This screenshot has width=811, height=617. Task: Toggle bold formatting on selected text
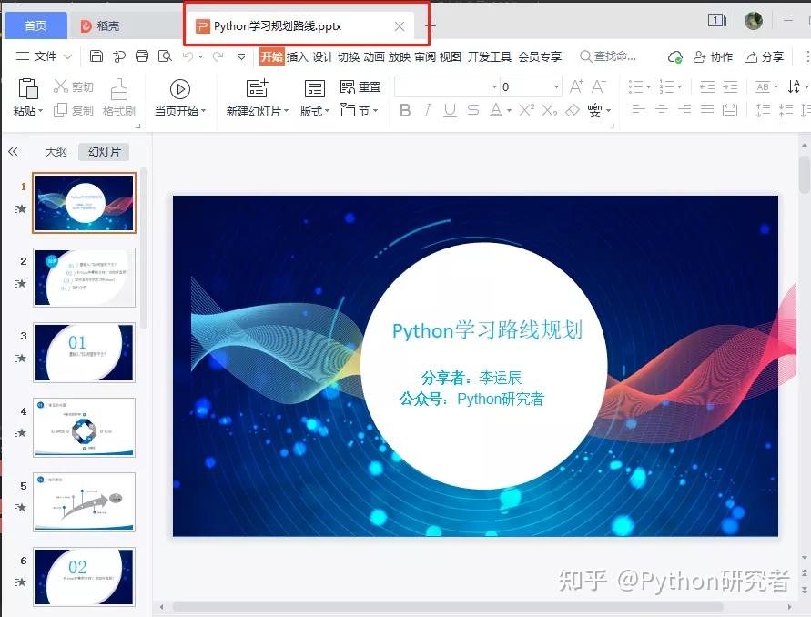(404, 108)
